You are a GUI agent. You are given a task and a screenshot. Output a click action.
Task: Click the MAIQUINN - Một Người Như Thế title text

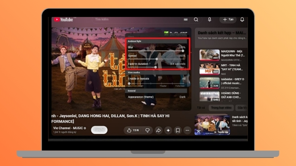point(233,53)
